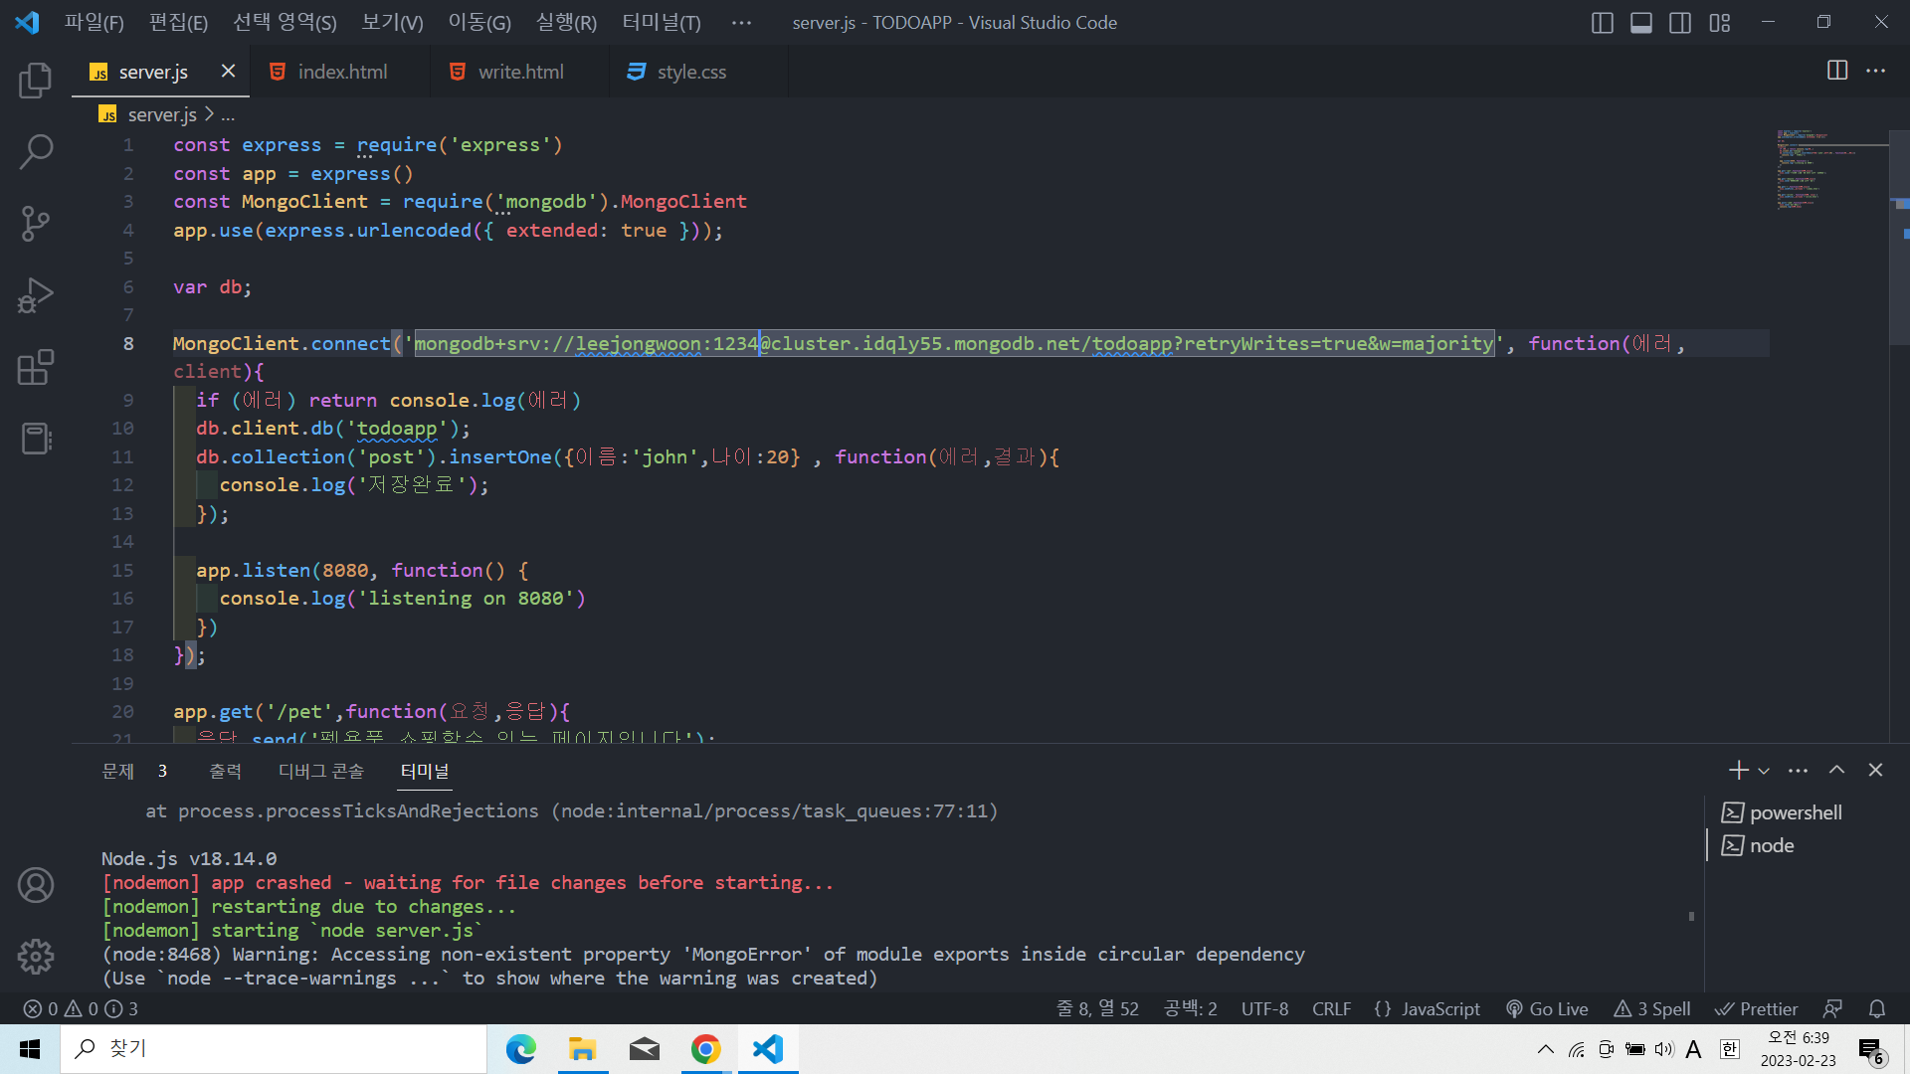Show hidden system tray icons
The image size is (1910, 1074).
click(x=1545, y=1049)
